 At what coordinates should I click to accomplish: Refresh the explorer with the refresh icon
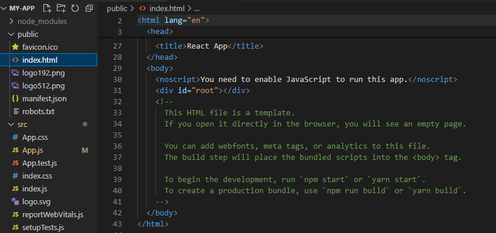pyautogui.click(x=75, y=9)
